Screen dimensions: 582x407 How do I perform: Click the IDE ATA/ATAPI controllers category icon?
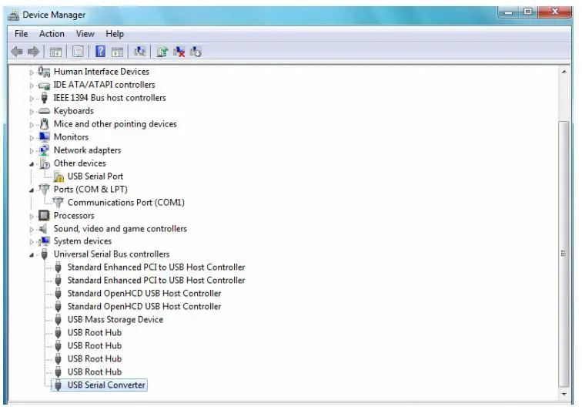(x=44, y=85)
